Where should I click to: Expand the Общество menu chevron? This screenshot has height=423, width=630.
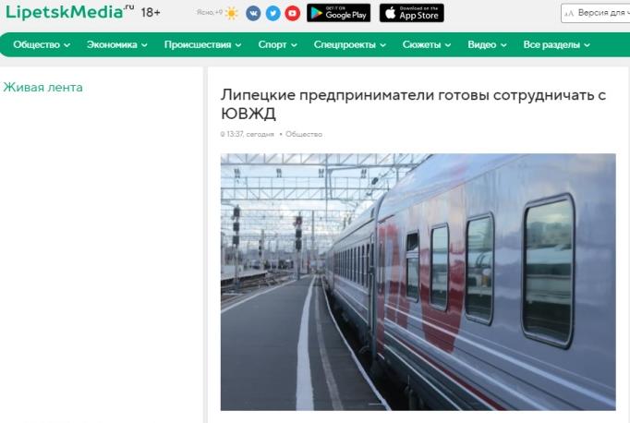tap(67, 45)
